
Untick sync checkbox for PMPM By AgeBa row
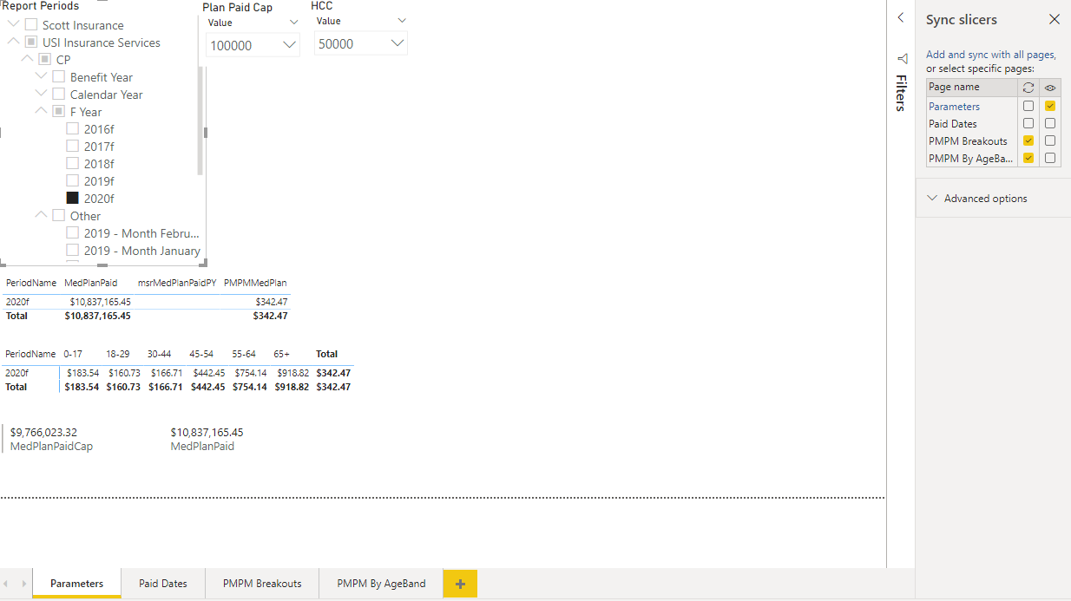(x=1028, y=158)
